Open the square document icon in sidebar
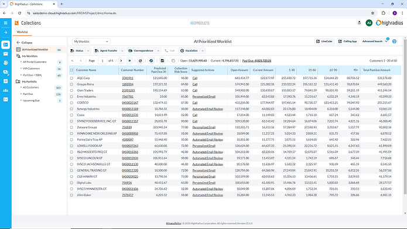This screenshot has height=229, width=407. pos(5,81)
